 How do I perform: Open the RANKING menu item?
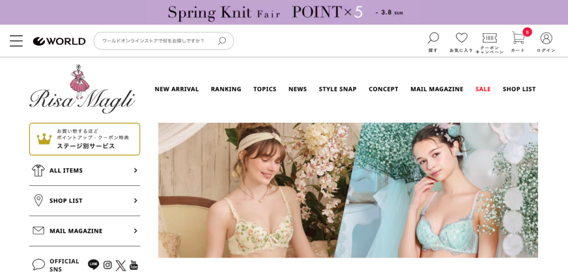click(x=226, y=89)
